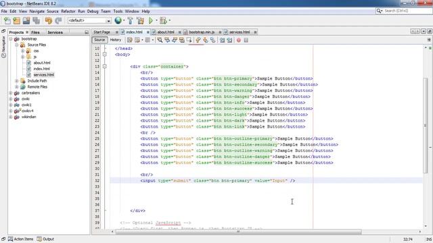Open the Run Project dropdown arrow

156,20
